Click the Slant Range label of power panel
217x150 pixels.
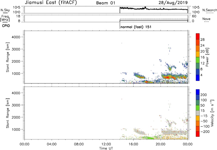[8, 57]
